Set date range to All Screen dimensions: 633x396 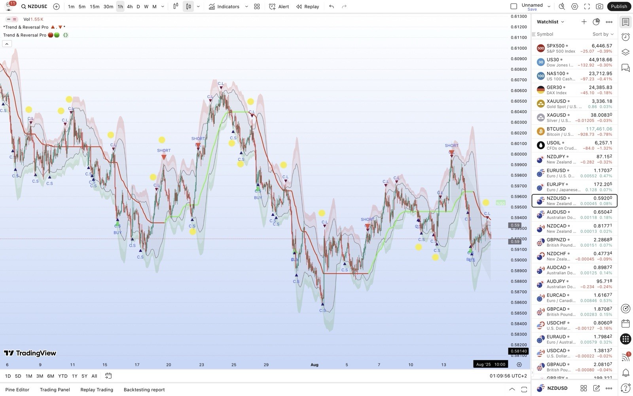94,376
